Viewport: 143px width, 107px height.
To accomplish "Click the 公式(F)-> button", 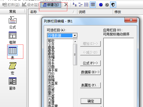I will coord(90,63).
